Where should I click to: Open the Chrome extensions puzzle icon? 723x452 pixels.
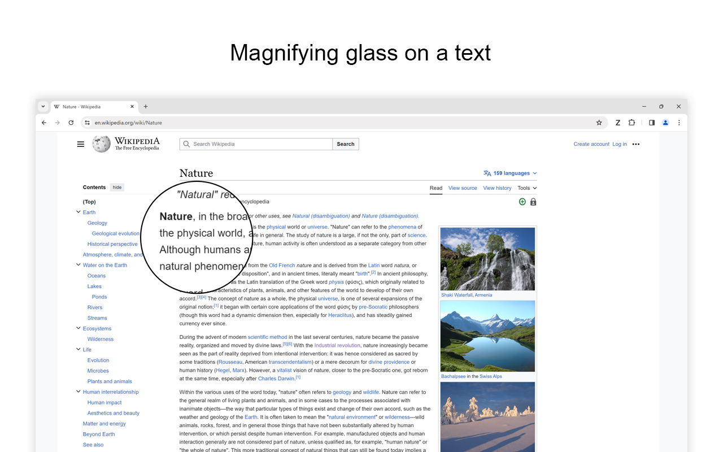tap(631, 122)
